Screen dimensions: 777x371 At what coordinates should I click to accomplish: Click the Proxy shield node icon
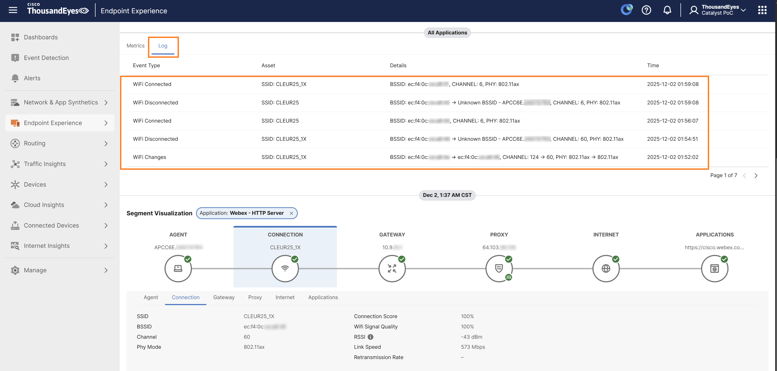(499, 268)
